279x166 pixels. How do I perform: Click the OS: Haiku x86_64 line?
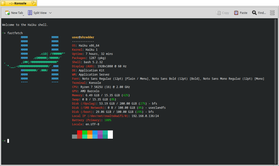[x=86, y=45]
